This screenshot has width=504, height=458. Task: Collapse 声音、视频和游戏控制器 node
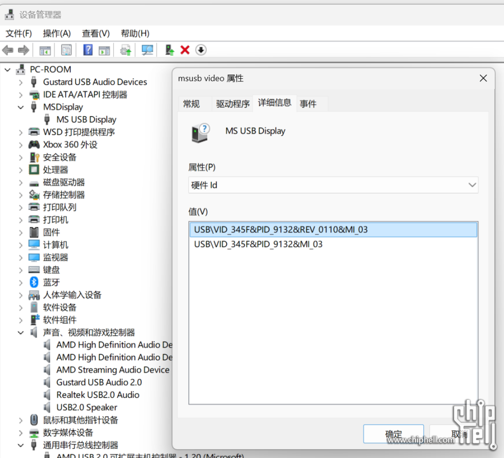21,332
